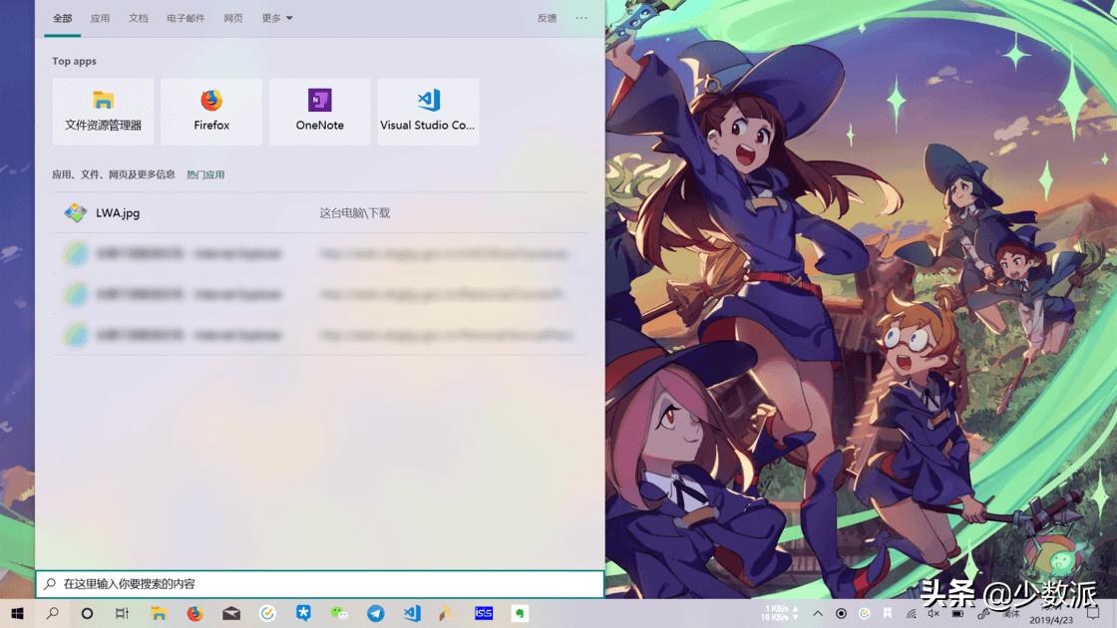Open WeChat from the taskbar
1117x628 pixels.
(340, 615)
